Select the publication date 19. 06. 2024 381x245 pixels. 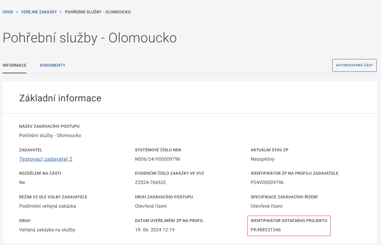tap(155, 230)
